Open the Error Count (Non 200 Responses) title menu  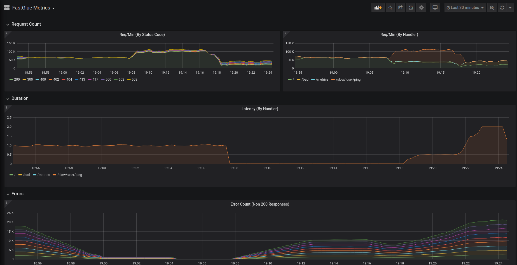pos(260,204)
